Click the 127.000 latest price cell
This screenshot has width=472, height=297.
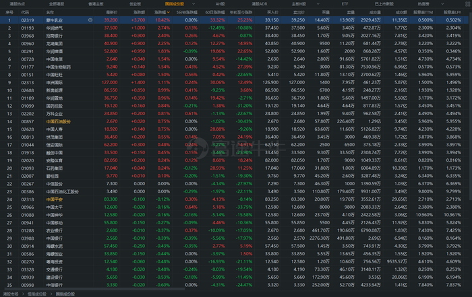click(109, 82)
